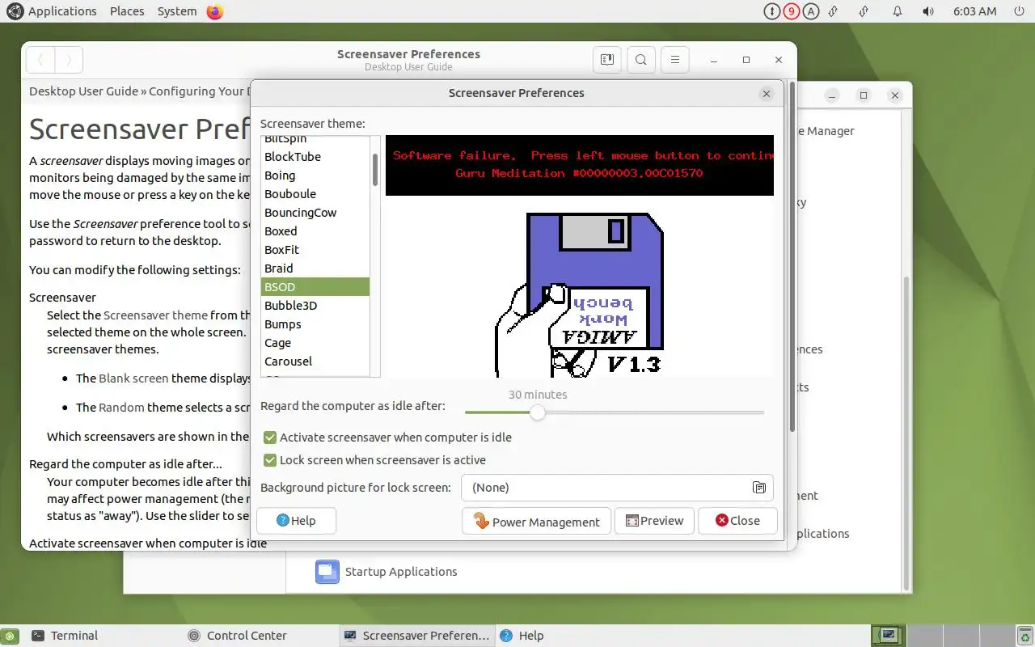Open the background picture (None) chooser

point(617,488)
